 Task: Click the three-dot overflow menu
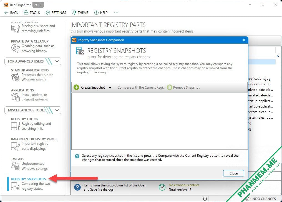pyautogui.click(x=116, y=13)
